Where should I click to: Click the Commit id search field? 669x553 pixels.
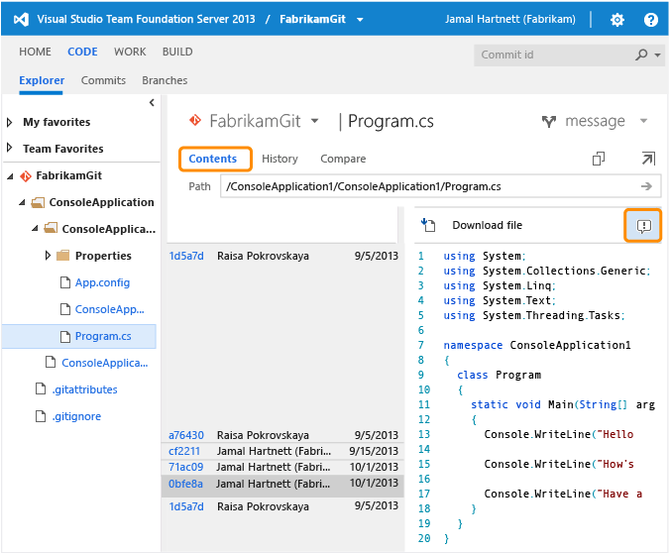551,55
